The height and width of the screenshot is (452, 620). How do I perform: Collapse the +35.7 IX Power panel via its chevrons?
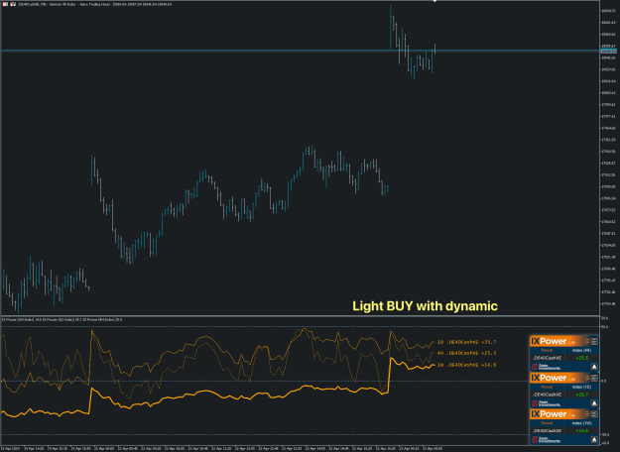(x=587, y=378)
